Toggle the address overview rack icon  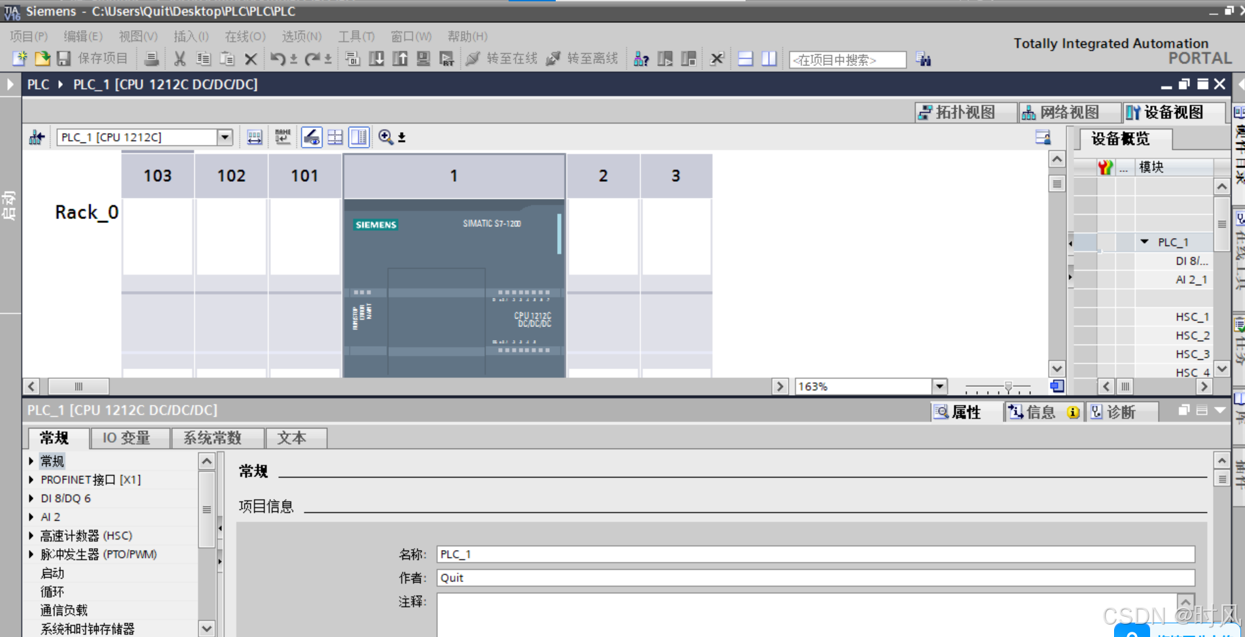click(255, 137)
